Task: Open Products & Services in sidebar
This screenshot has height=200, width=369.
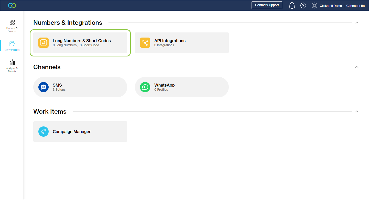Action: coord(12,26)
